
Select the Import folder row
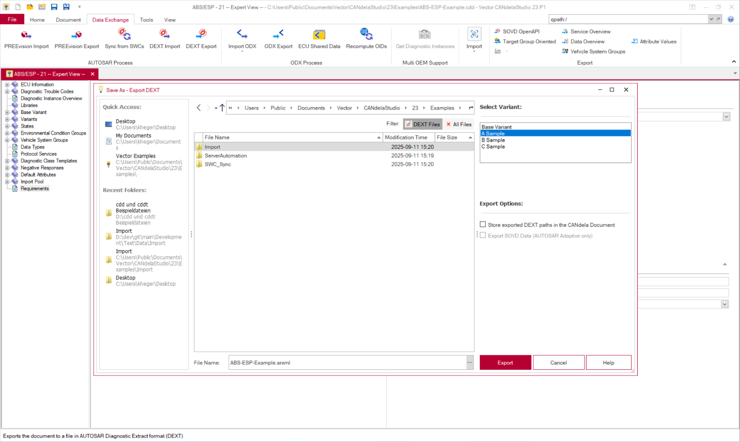click(334, 147)
